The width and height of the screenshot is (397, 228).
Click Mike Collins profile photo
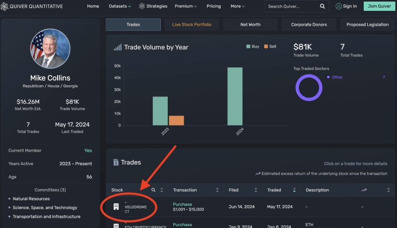click(50, 48)
